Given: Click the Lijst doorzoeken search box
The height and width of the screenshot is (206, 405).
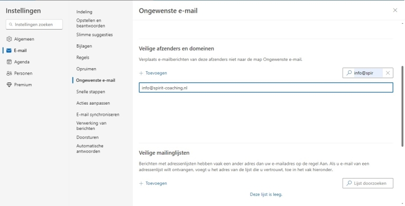Looking at the screenshot, I should [x=368, y=183].
